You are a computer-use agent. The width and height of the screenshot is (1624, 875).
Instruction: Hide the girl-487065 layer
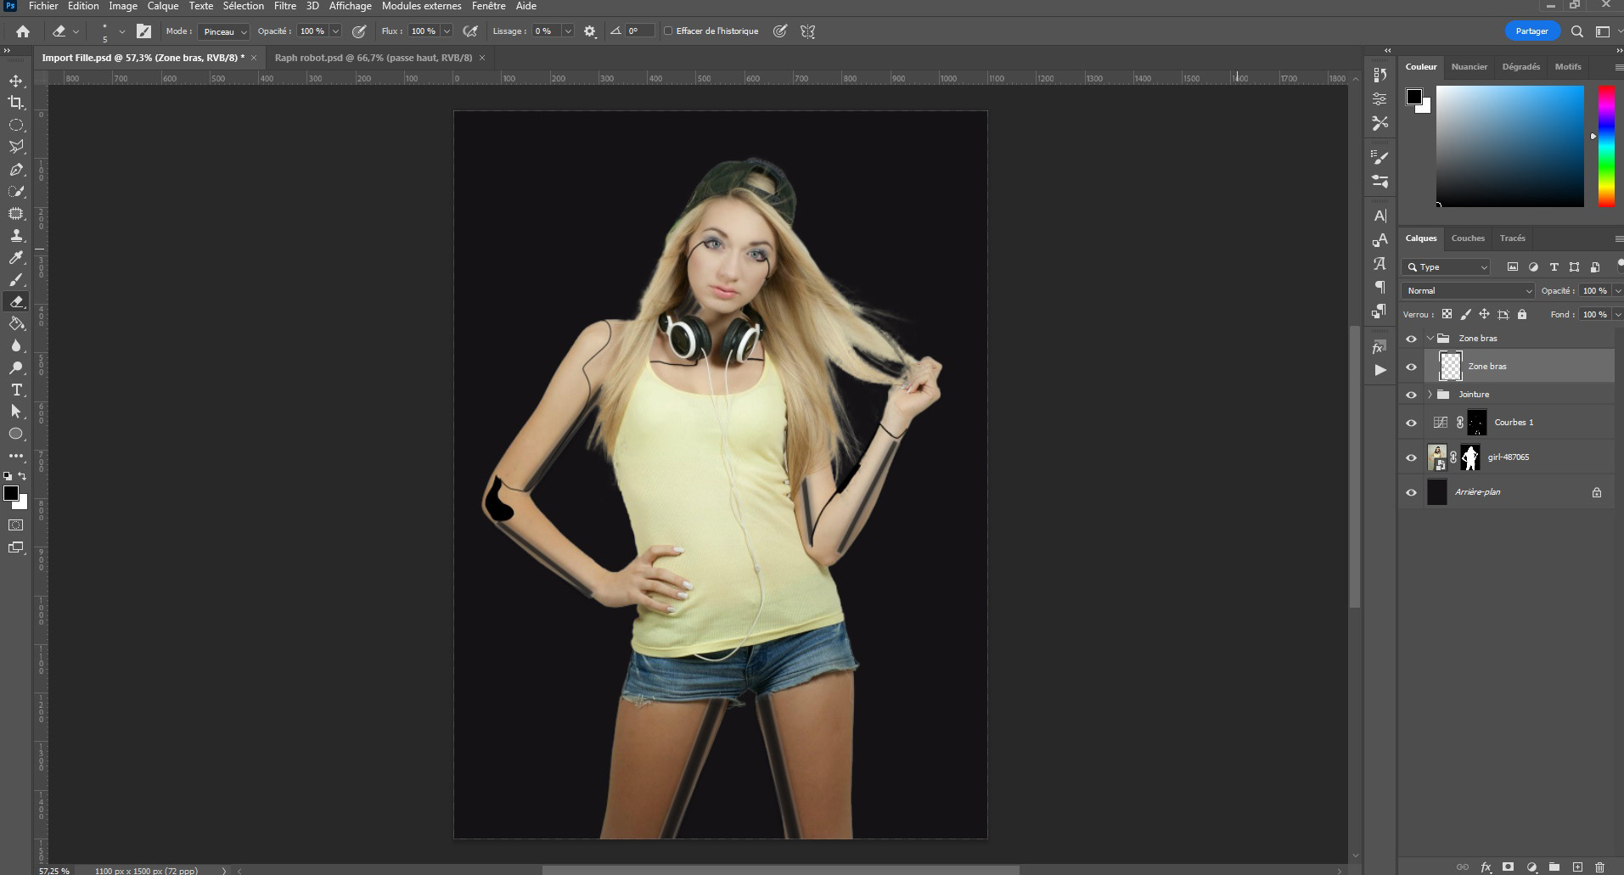click(x=1412, y=457)
